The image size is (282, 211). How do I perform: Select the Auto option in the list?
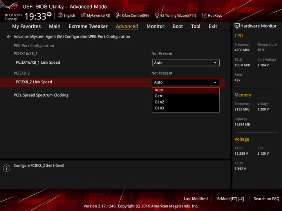(159, 90)
